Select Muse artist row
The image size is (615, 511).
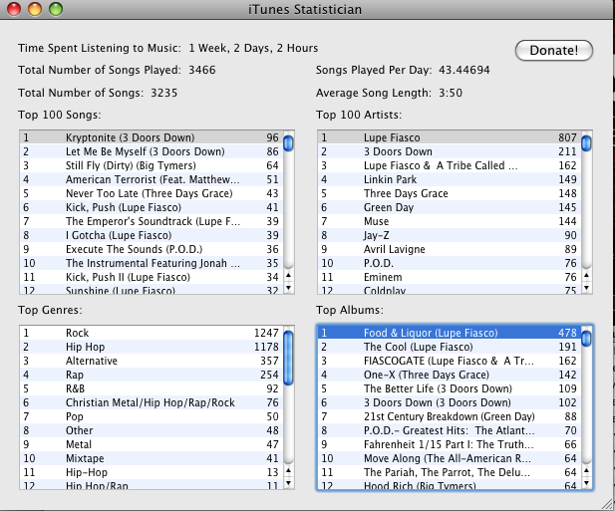450,221
